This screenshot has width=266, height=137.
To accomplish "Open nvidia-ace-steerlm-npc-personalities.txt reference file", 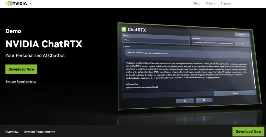I will (x=142, y=87).
